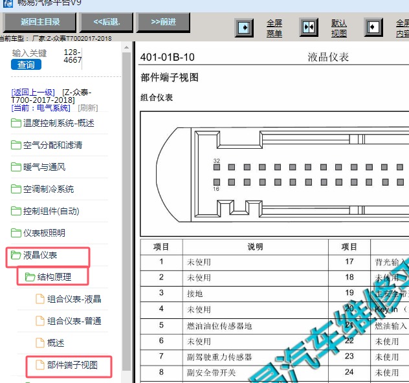Select the 全屏菜单 label
Viewport: 409px width, 383px height.
(x=274, y=28)
